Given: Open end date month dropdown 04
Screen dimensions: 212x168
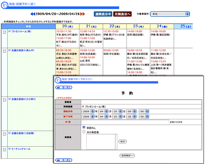Looking at the screenshot, I should pyautogui.click(x=103, y=117).
